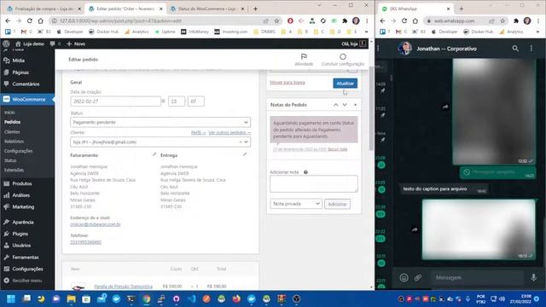Forward the upper blurred image in WhatsApp
This screenshot has height=307, width=546.
click(x=445, y=107)
